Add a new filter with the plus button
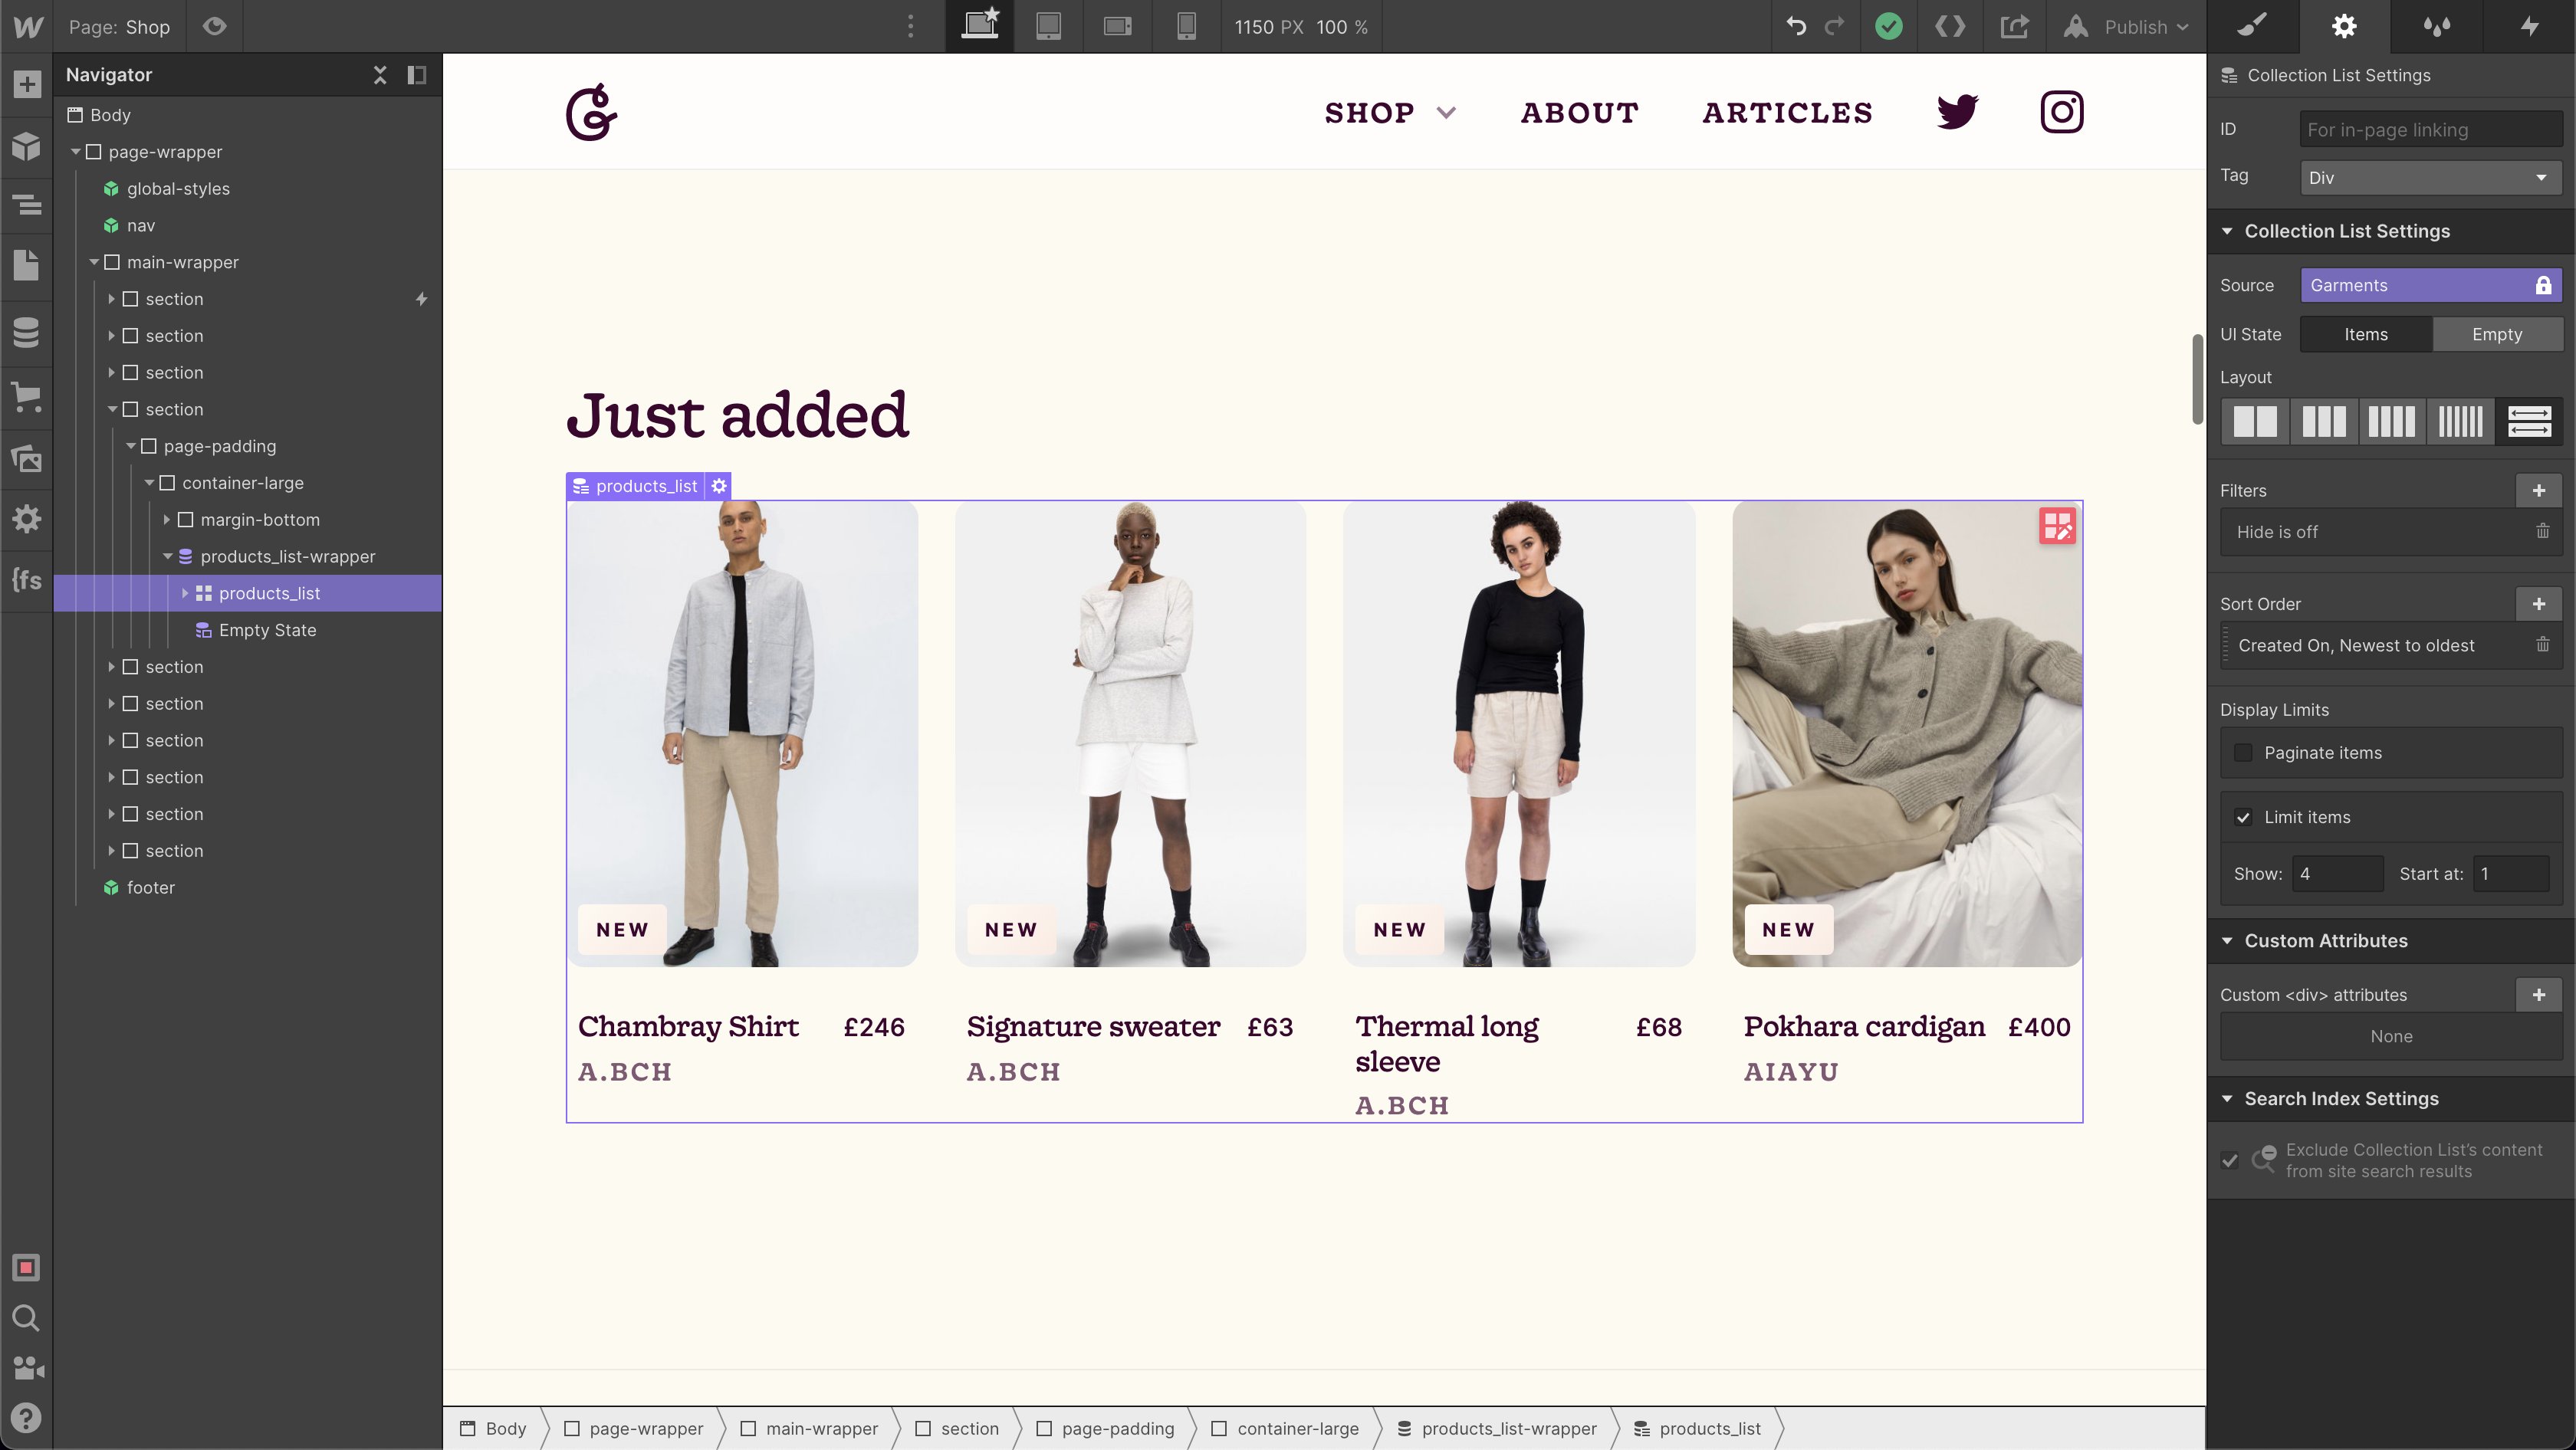The height and width of the screenshot is (1450, 2576). coord(2540,490)
